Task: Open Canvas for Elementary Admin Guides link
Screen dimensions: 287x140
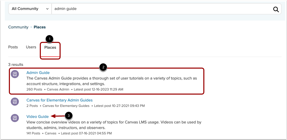Action: click(60, 100)
